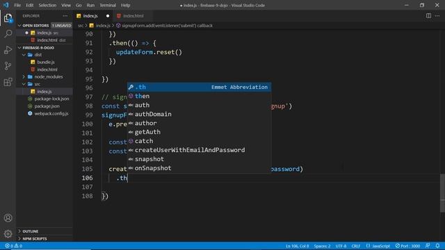Change UTF-8 file encoding
Image resolution: width=445 pixels, height=250 pixels.
[x=341, y=246]
